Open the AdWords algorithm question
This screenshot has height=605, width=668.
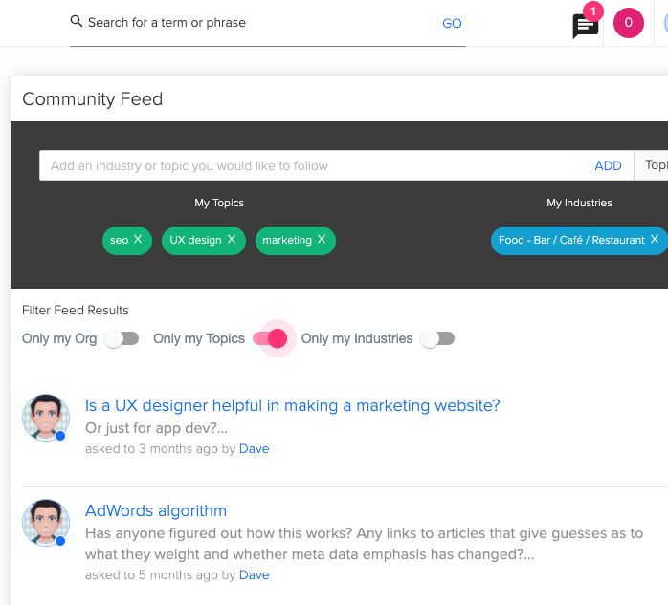click(x=156, y=510)
